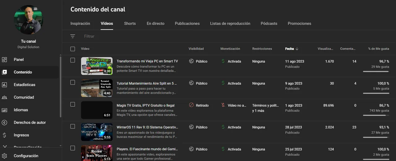The width and height of the screenshot is (396, 161).
Task: Click views count 89.696 for Magis TV
Action: coord(329,105)
